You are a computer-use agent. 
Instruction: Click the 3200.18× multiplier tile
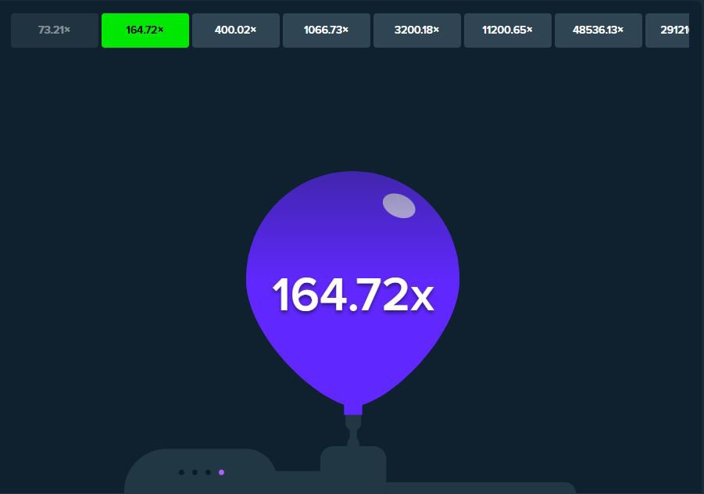tap(417, 30)
